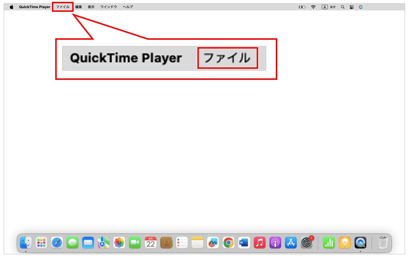Screen dimensions: 408x258
Task: Open the 表示 menu
Action: click(91, 7)
